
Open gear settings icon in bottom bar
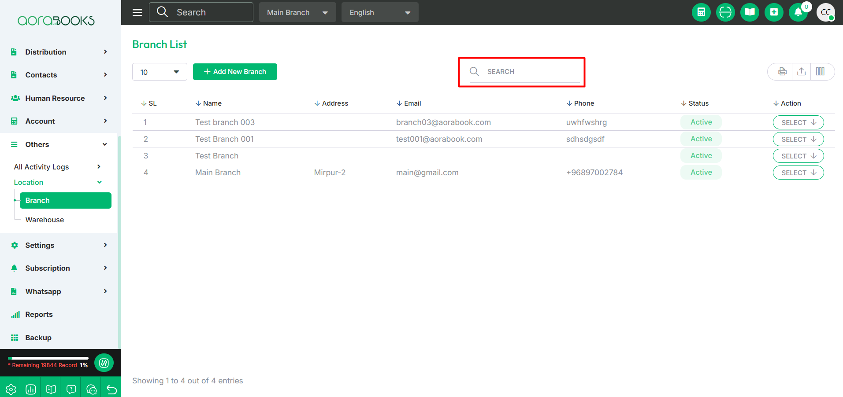click(x=11, y=389)
